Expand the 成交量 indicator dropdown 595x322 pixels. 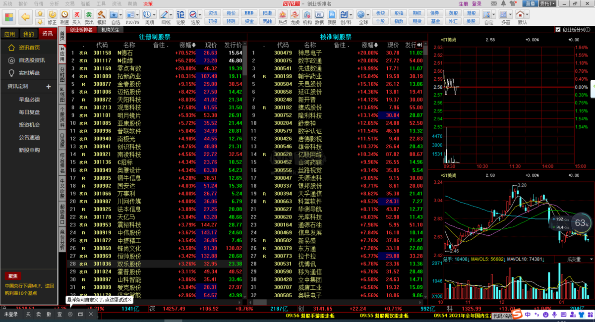coord(591,259)
